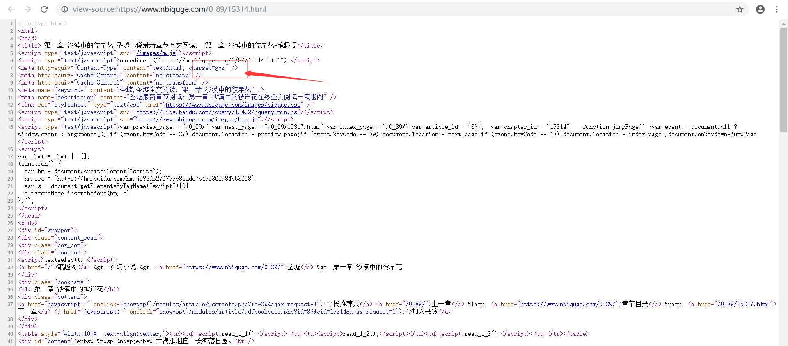Click the description meta tag line
The height and width of the screenshot is (346, 788).
(x=177, y=97)
